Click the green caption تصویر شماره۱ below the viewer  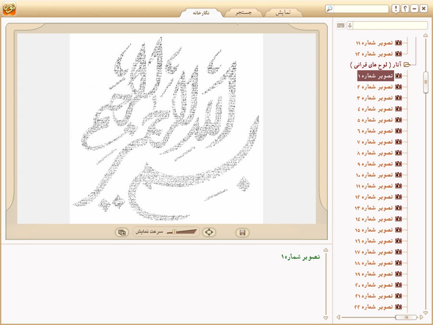pos(300,257)
